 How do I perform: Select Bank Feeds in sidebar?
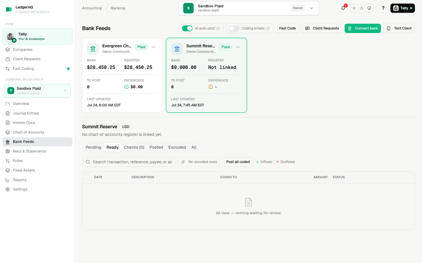(x=37, y=142)
